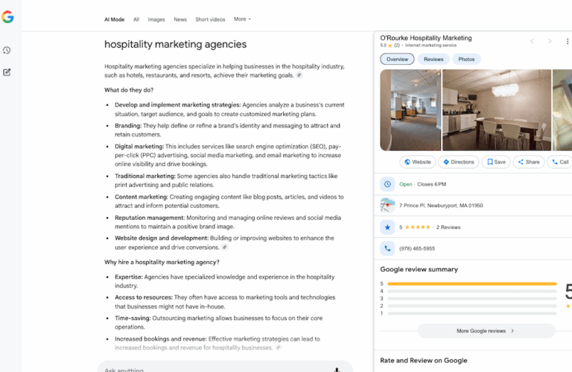The width and height of the screenshot is (572, 372).
Task: Click the Call button
Action: point(560,162)
